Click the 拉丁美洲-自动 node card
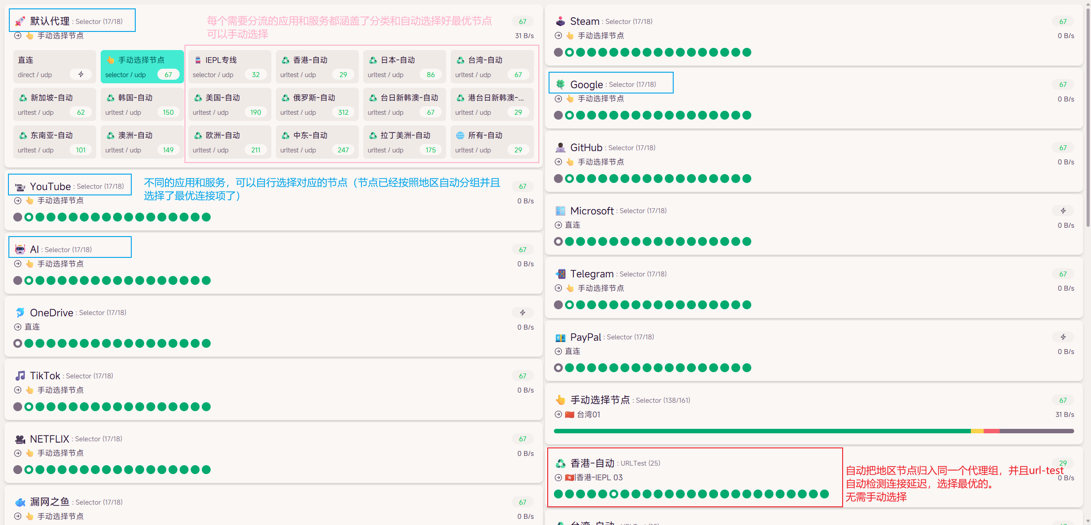Viewport: 1091px width, 525px height. click(404, 142)
